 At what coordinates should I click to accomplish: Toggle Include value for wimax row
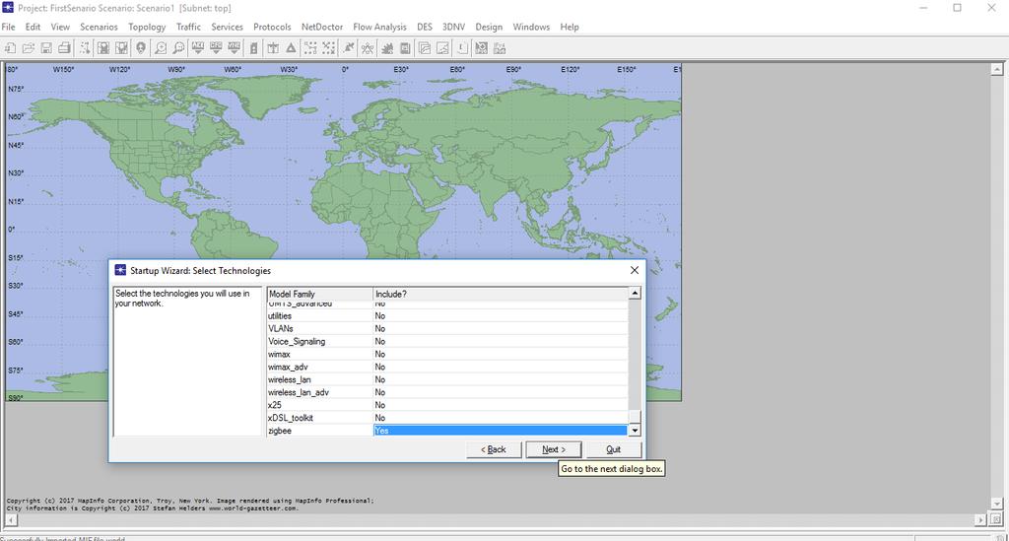500,355
